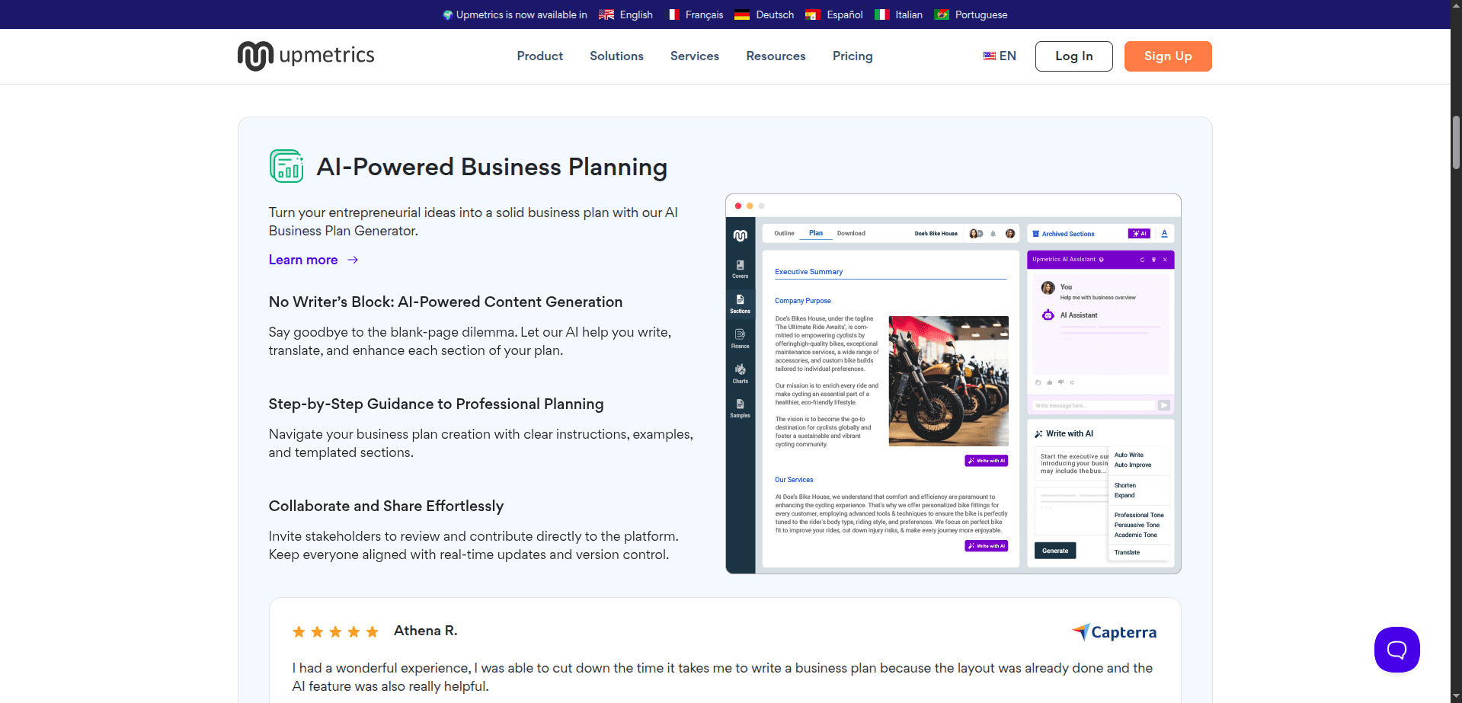Click the Generate button in preview

[1055, 551]
